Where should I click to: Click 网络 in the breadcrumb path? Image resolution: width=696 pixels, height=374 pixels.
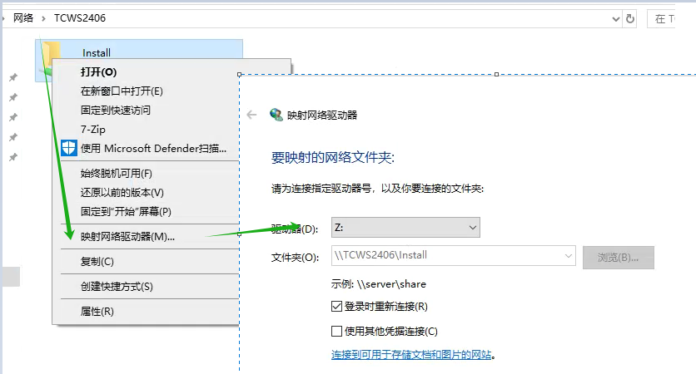click(23, 18)
